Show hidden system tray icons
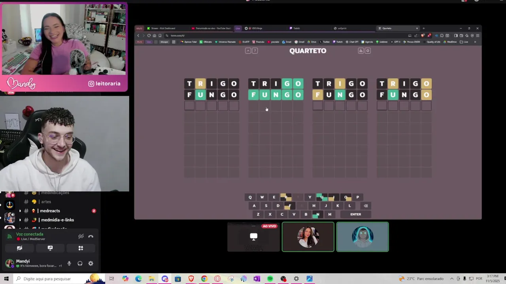506x284 pixels. [x=452, y=279]
